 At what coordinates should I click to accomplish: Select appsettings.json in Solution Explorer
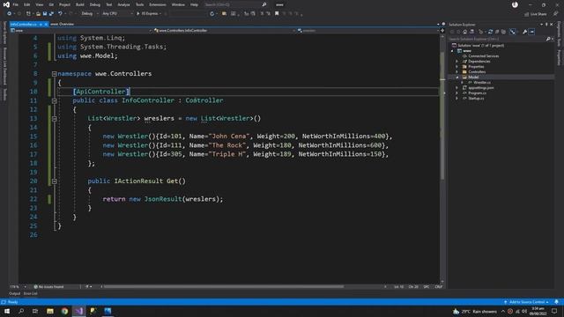[480, 88]
